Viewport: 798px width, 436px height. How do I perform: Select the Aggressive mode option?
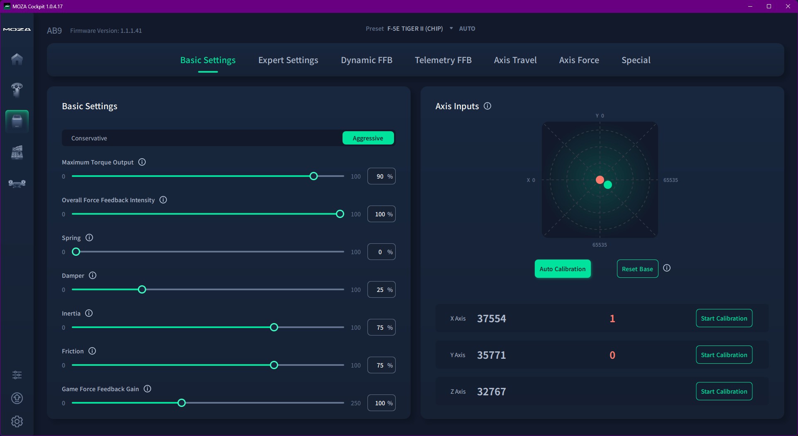(368, 138)
